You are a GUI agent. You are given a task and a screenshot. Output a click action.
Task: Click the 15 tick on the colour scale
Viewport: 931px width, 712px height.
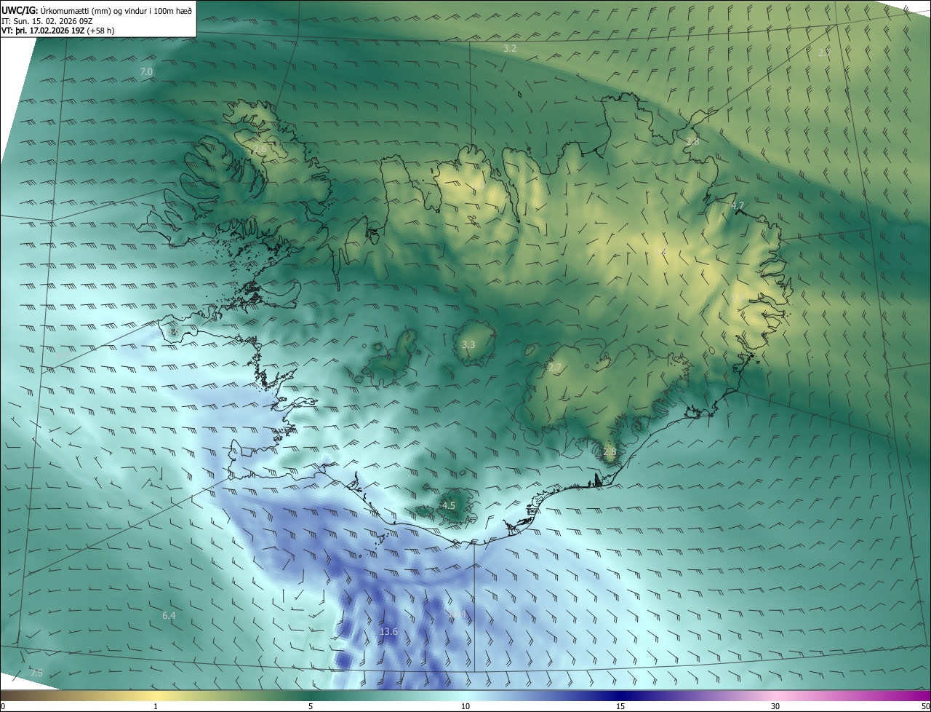point(620,706)
